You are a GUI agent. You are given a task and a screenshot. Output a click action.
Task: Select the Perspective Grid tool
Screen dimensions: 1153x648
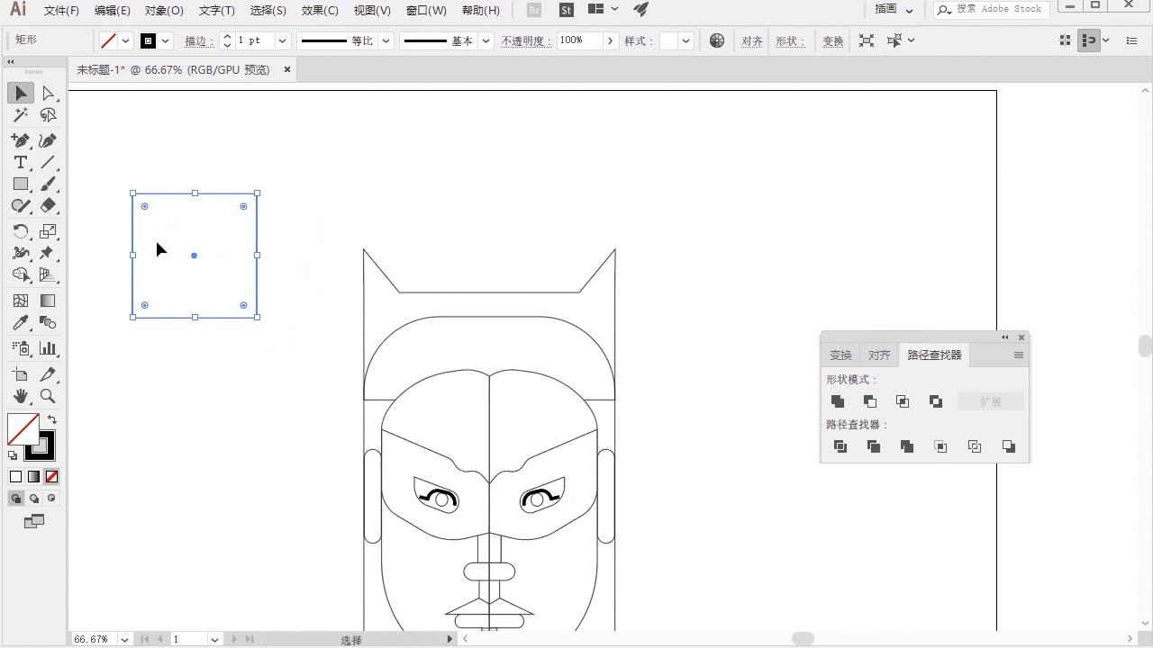coord(48,275)
